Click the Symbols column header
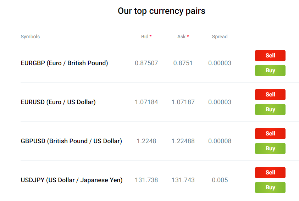The height and width of the screenshot is (201, 299). [30, 37]
